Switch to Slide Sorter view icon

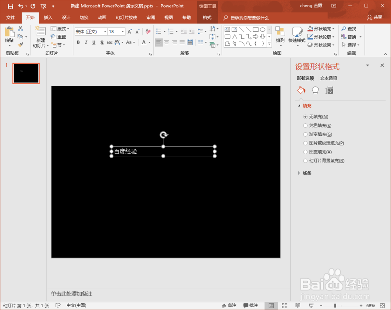point(285,306)
